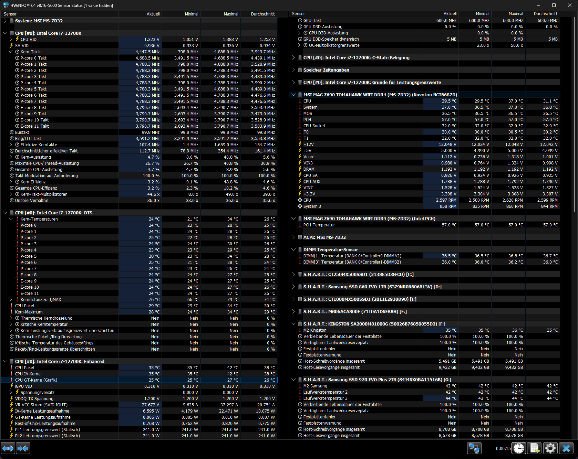This screenshot has width=578, height=459.
Task: Expand the GPU D3D-Auslastung sub-entry
Action: pos(299,33)
